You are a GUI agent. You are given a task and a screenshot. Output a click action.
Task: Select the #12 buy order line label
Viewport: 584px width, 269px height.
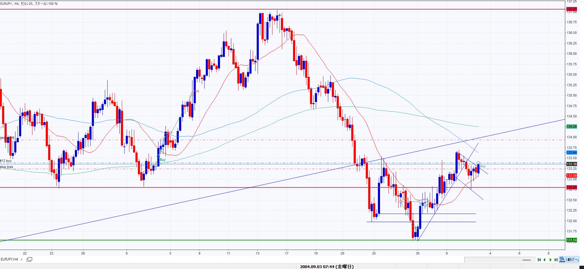(x=6, y=161)
